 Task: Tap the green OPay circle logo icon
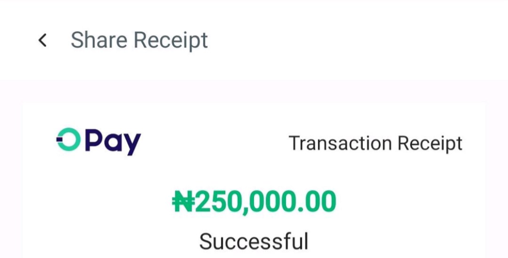(68, 139)
